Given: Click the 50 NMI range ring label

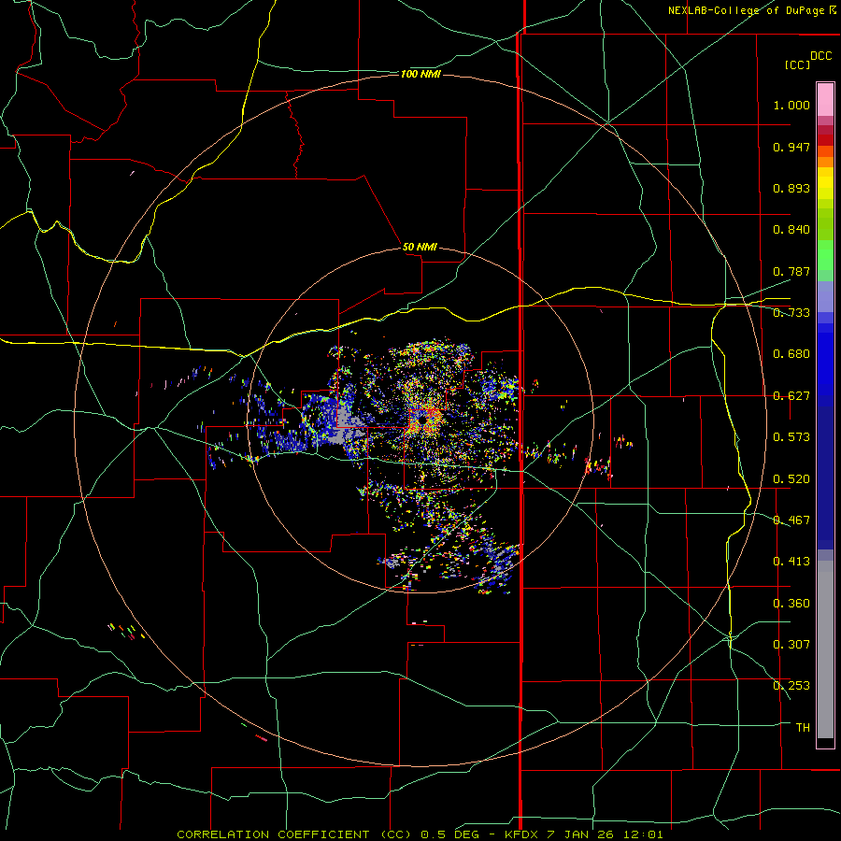Looking at the screenshot, I should 420,247.
